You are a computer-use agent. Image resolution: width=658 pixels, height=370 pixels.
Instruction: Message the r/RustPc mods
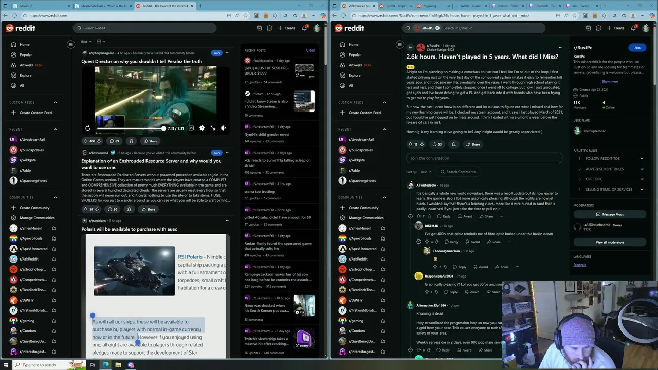[x=610, y=214]
